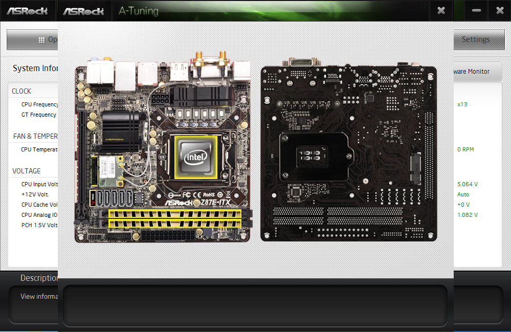Screen dimensions: 511x332
Task: Click the FAN & TEMPERATURE section heading
Action: click(x=35, y=136)
